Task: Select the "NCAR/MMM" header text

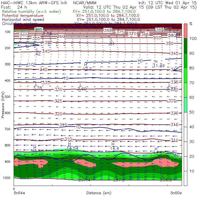Action: pos(85,3)
